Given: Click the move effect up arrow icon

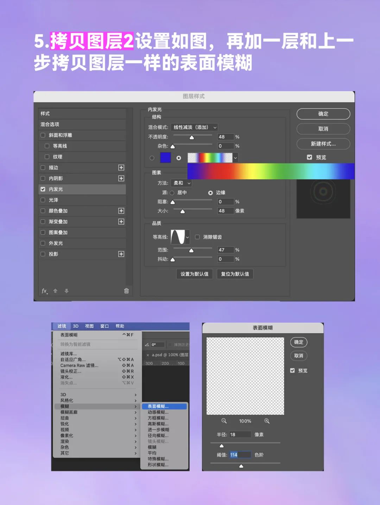Looking at the screenshot, I should 55,291.
